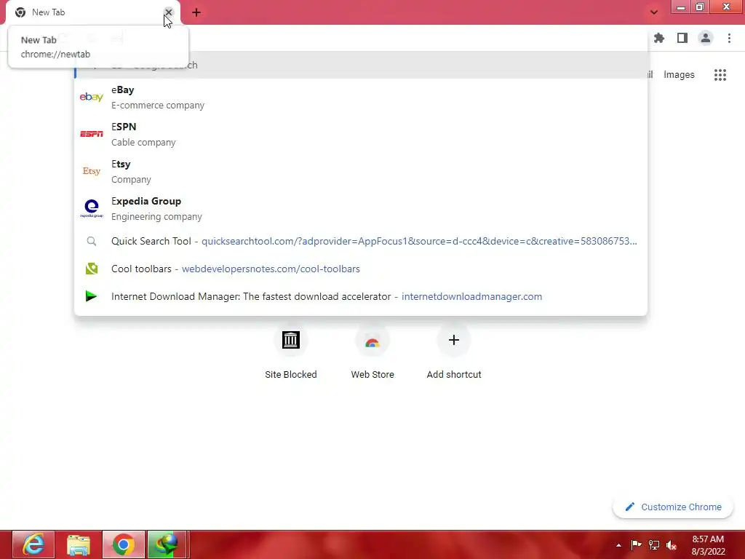Click Customize Chrome button
Viewport: 745px width, 559px height.
click(673, 507)
